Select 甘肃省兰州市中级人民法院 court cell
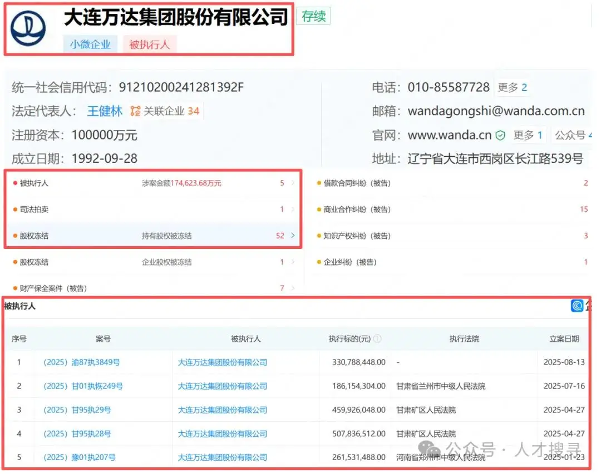 [x=441, y=386]
